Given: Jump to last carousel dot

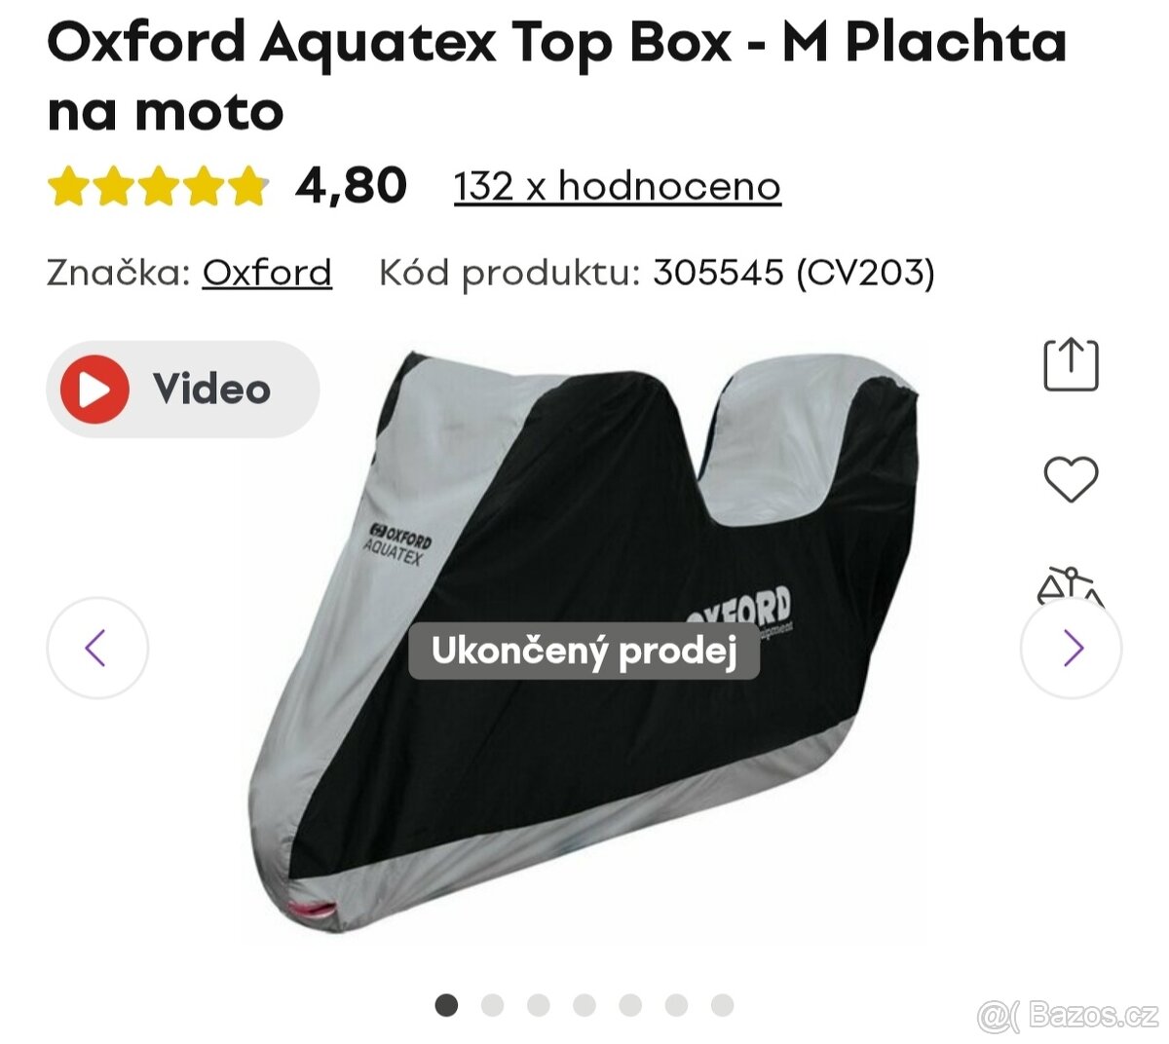Looking at the screenshot, I should pyautogui.click(x=722, y=1004).
